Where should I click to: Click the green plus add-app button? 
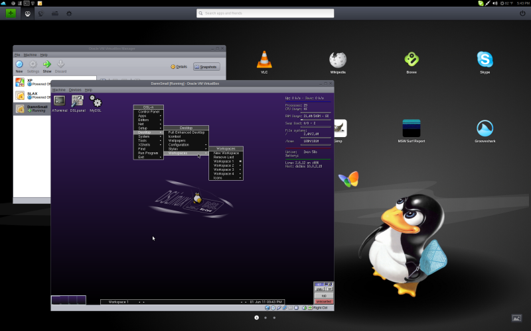click(11, 13)
